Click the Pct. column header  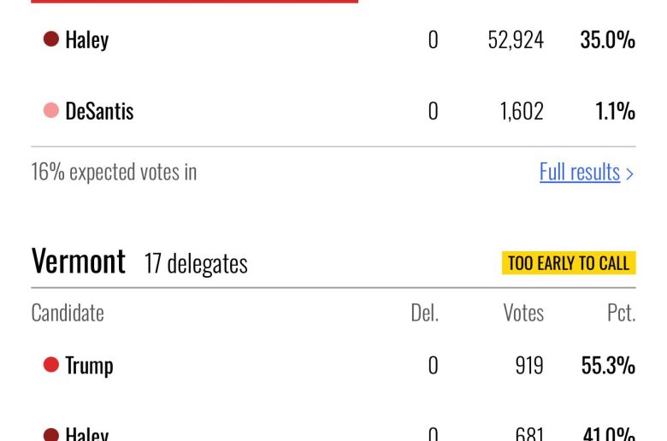click(x=621, y=313)
